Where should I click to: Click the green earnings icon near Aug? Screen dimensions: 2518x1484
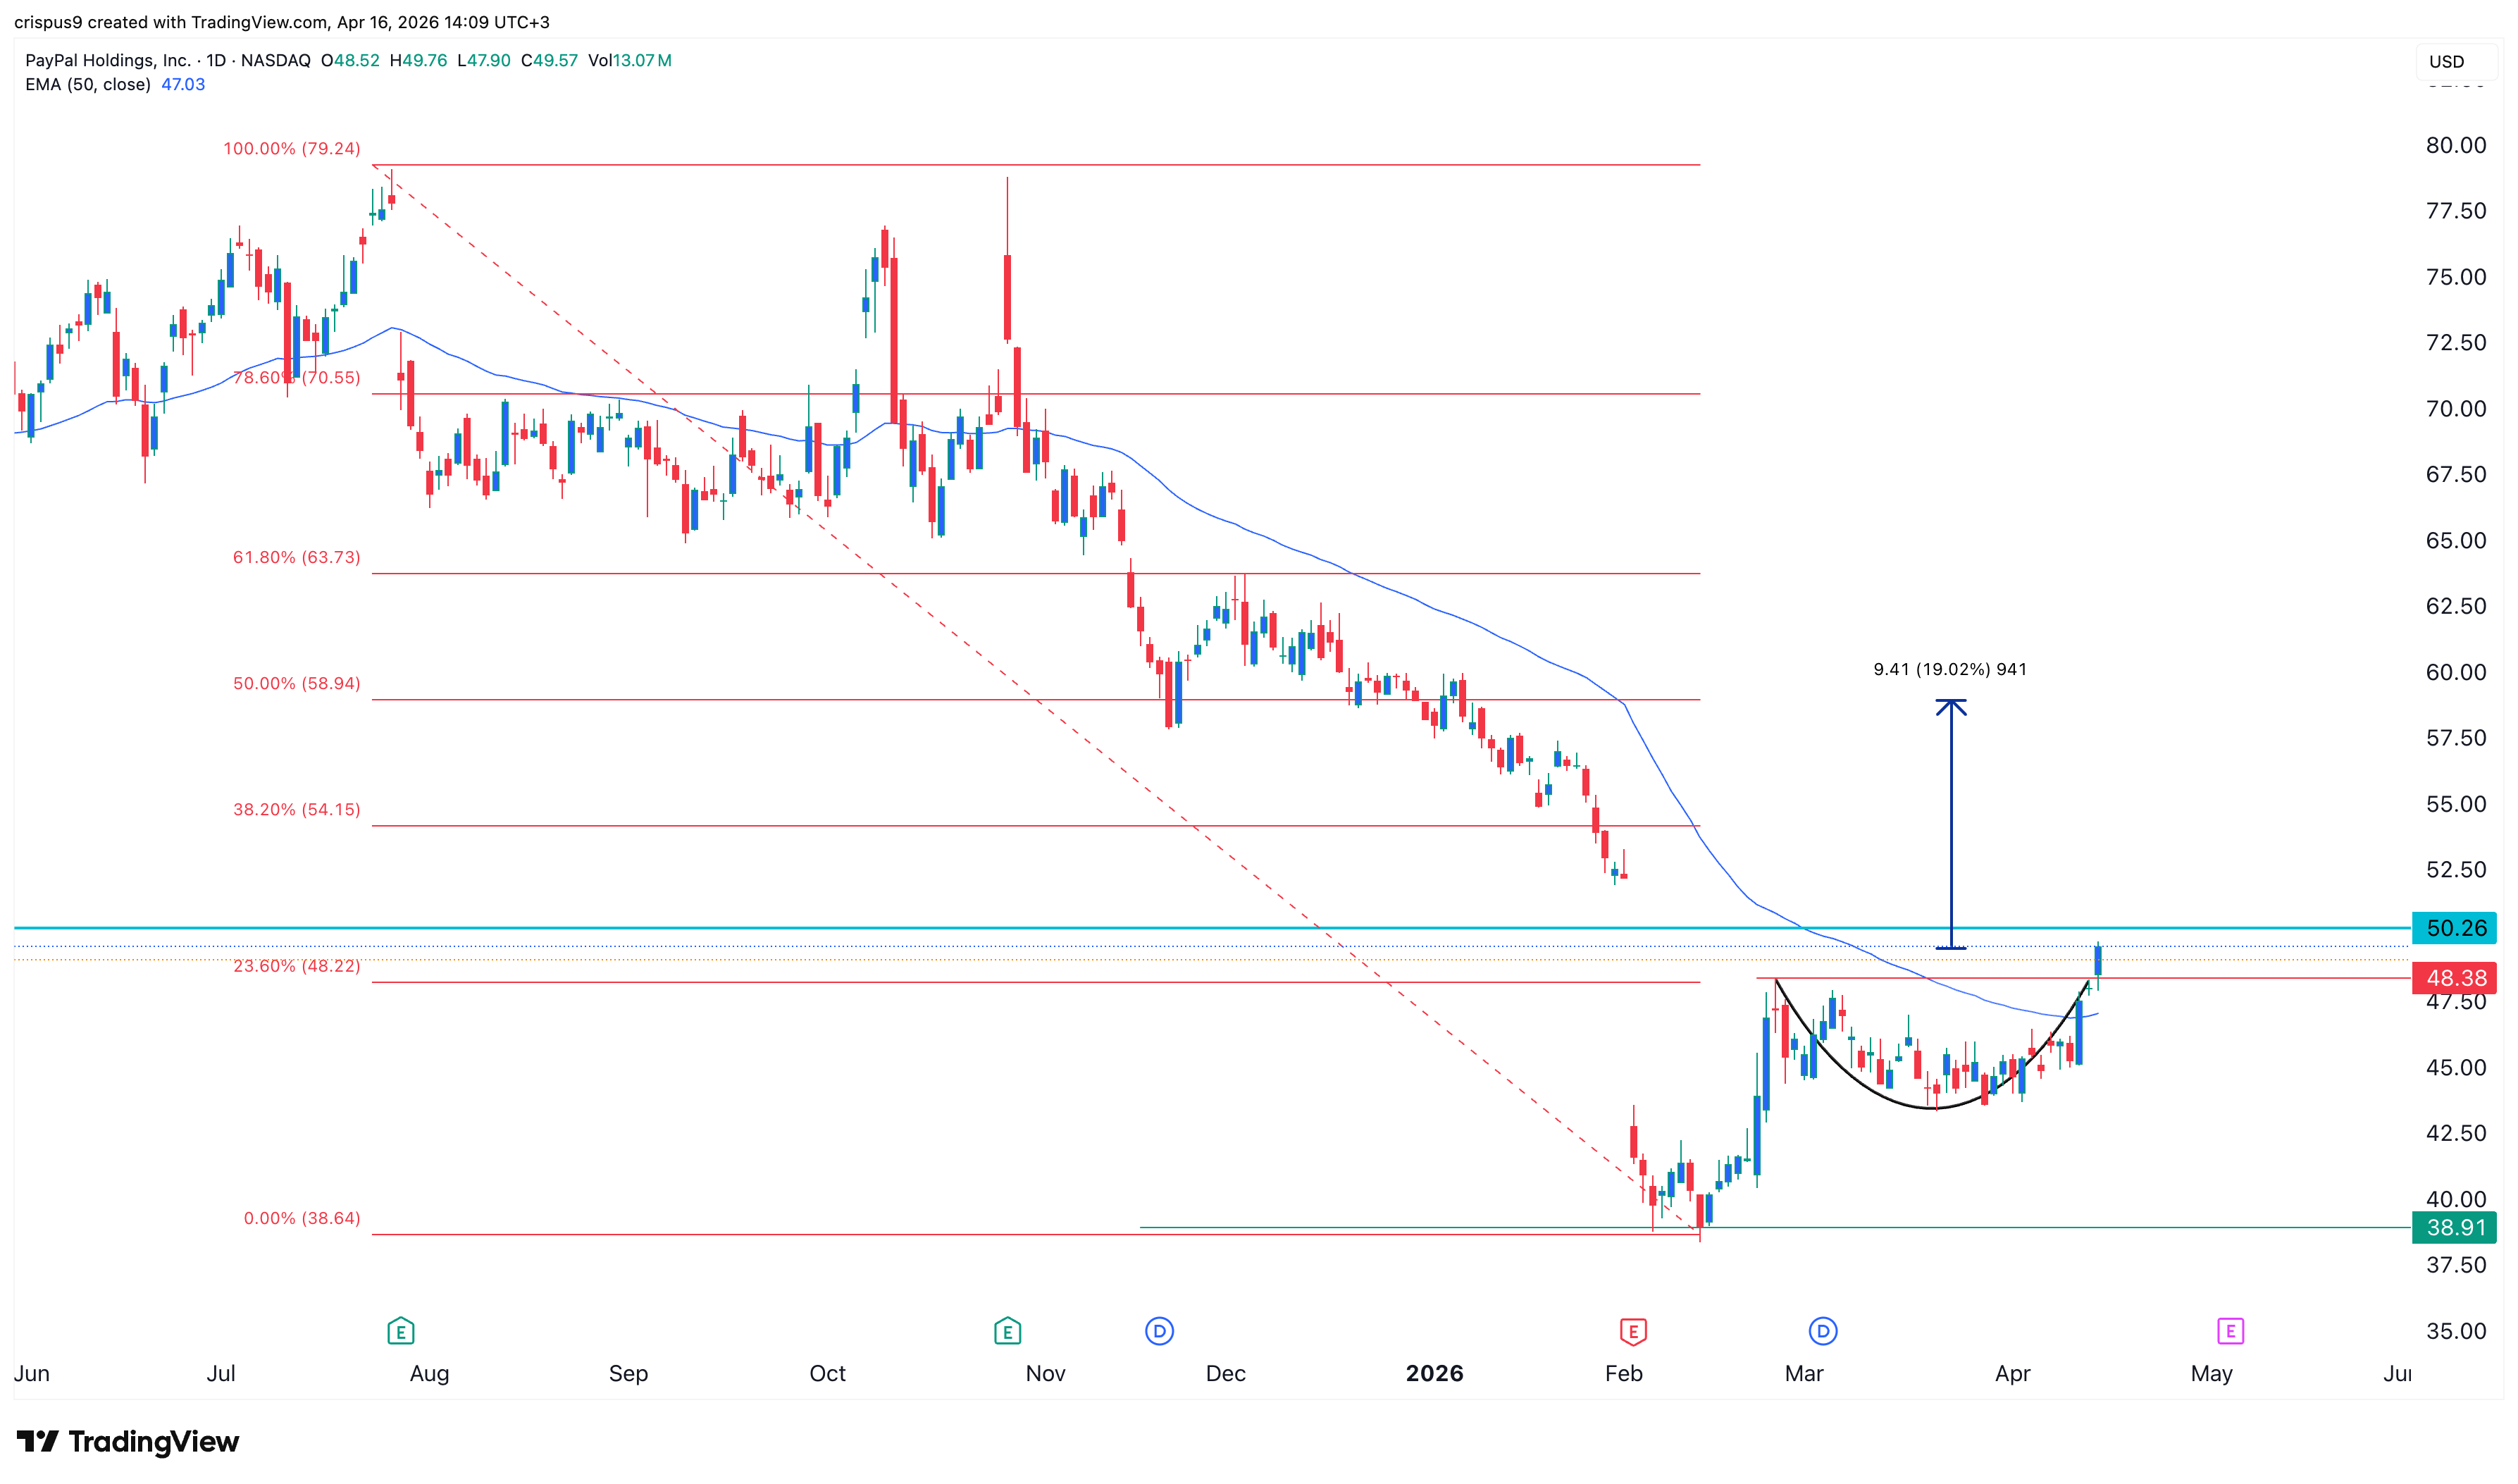click(400, 1331)
